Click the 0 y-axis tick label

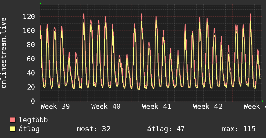(x=33, y=101)
